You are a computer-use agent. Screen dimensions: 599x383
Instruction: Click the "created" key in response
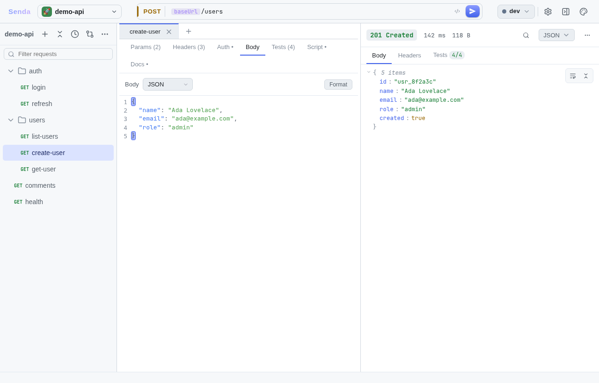click(392, 118)
